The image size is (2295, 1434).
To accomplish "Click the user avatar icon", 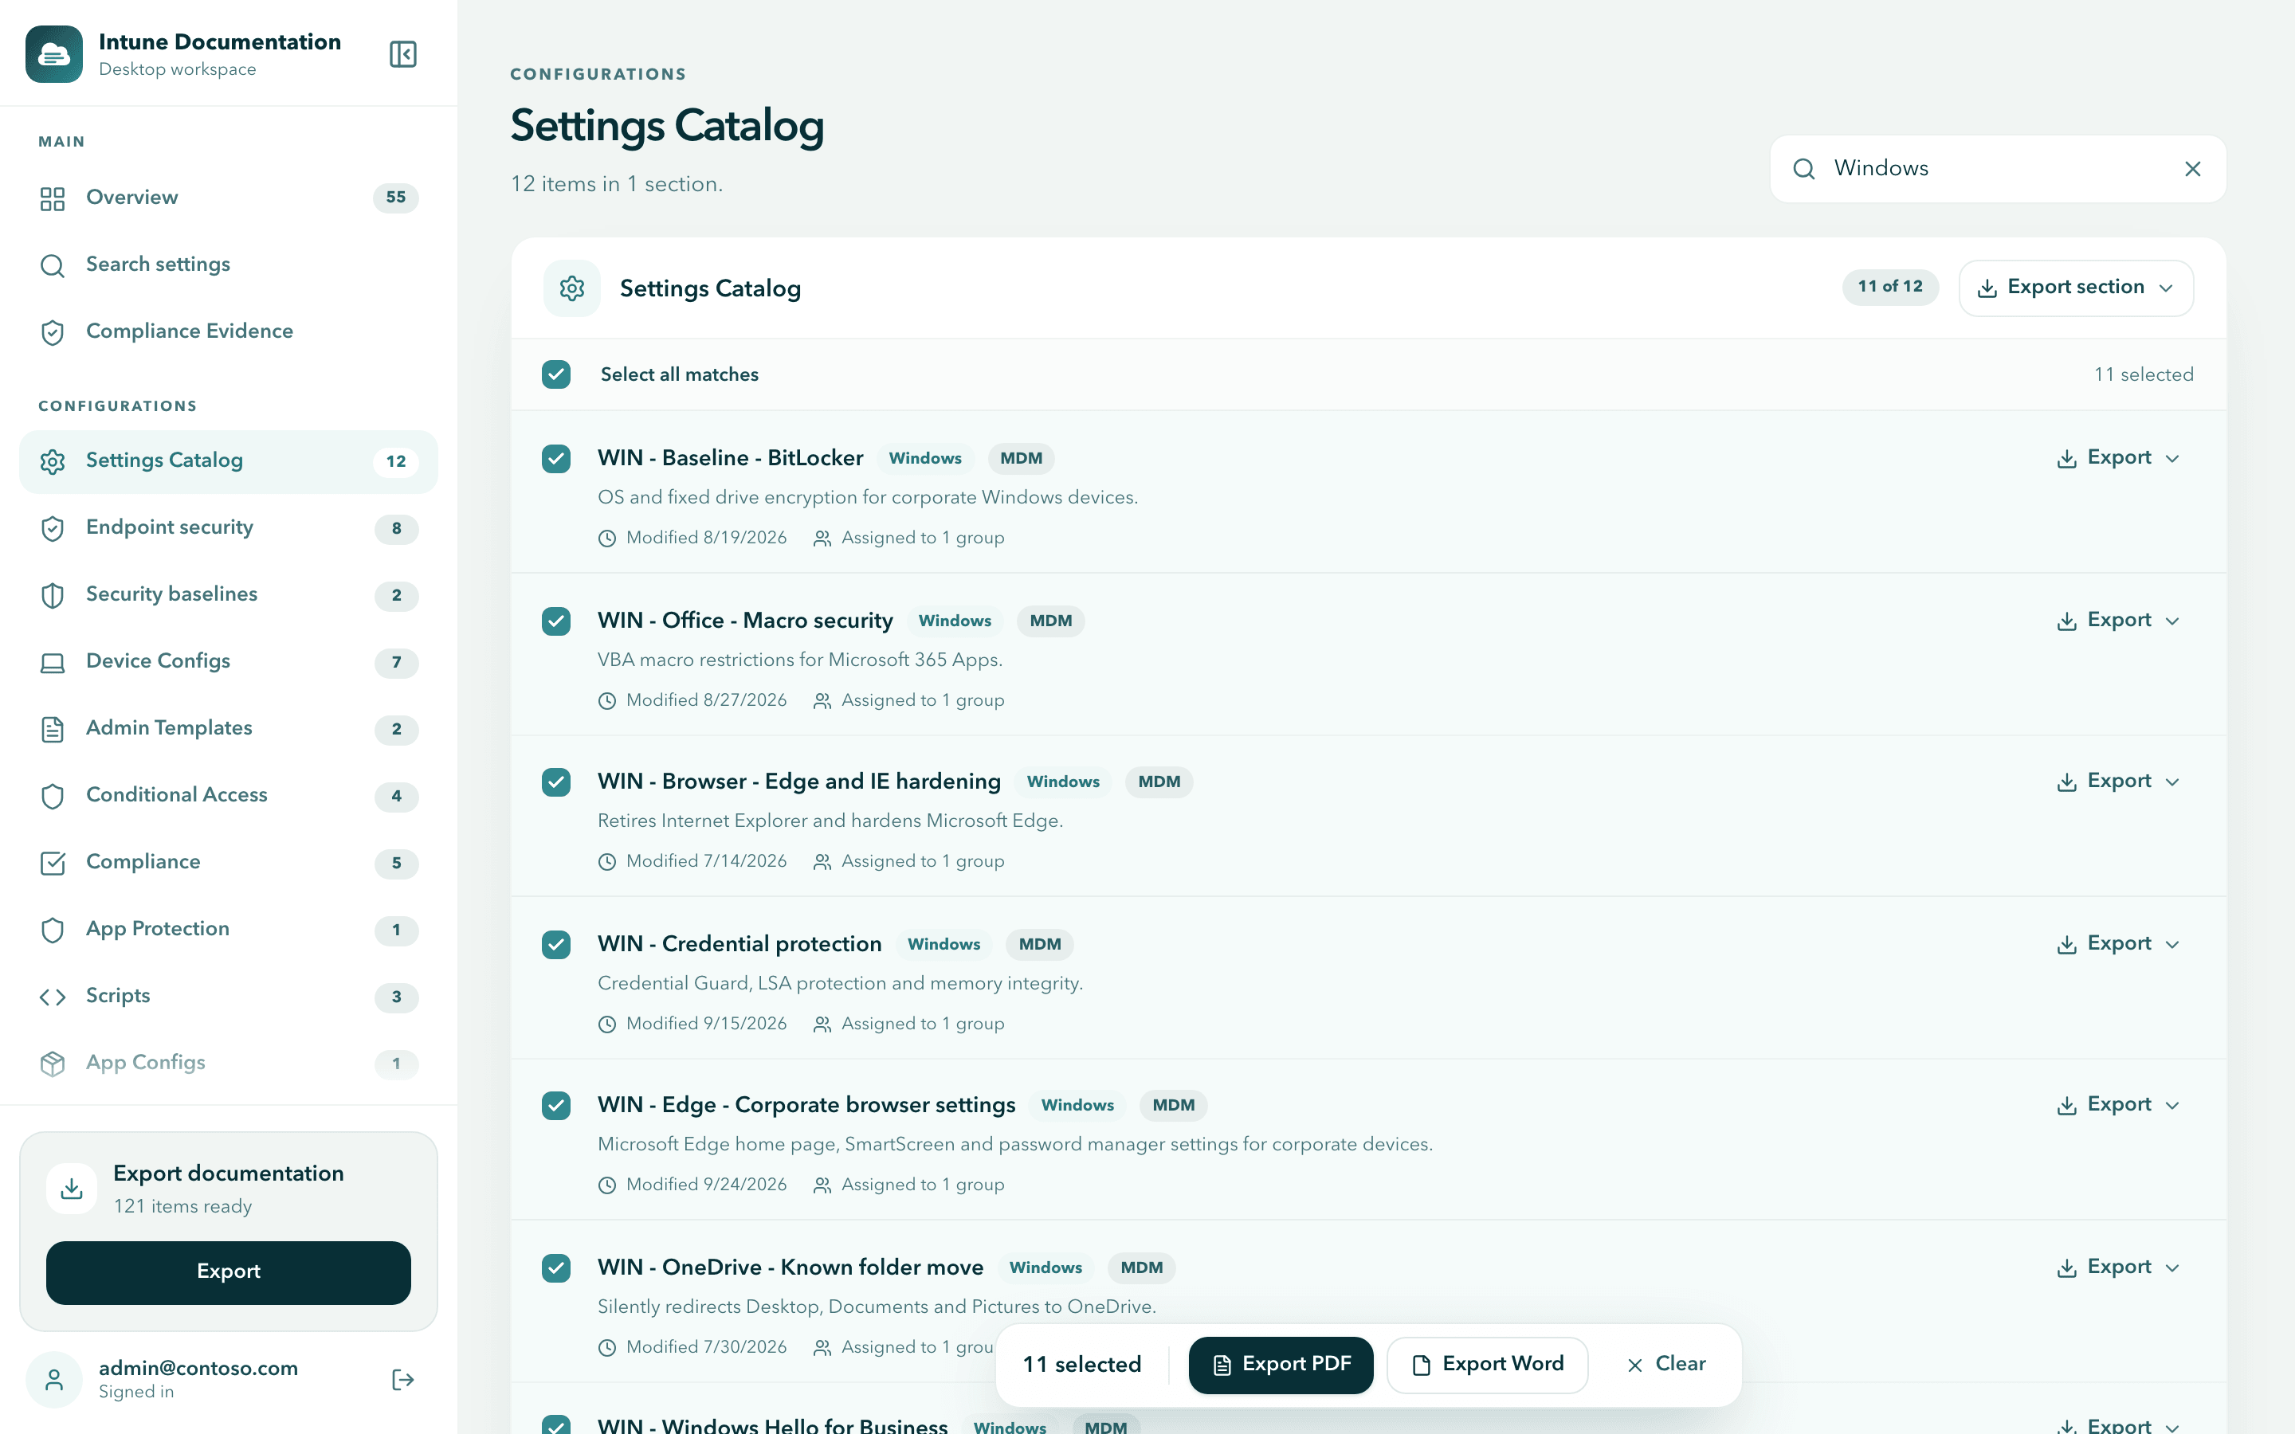I will (x=54, y=1379).
